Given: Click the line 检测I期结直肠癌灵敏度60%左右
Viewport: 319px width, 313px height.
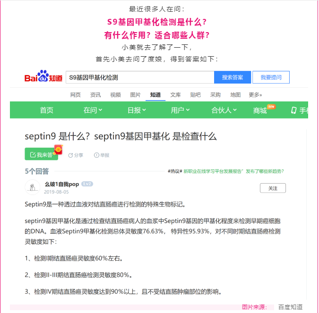Looking at the screenshot, I should coord(74,258).
